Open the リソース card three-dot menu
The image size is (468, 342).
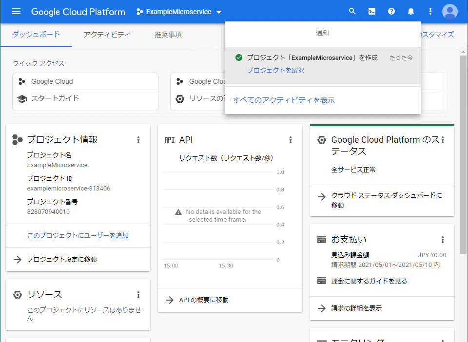[x=138, y=295]
